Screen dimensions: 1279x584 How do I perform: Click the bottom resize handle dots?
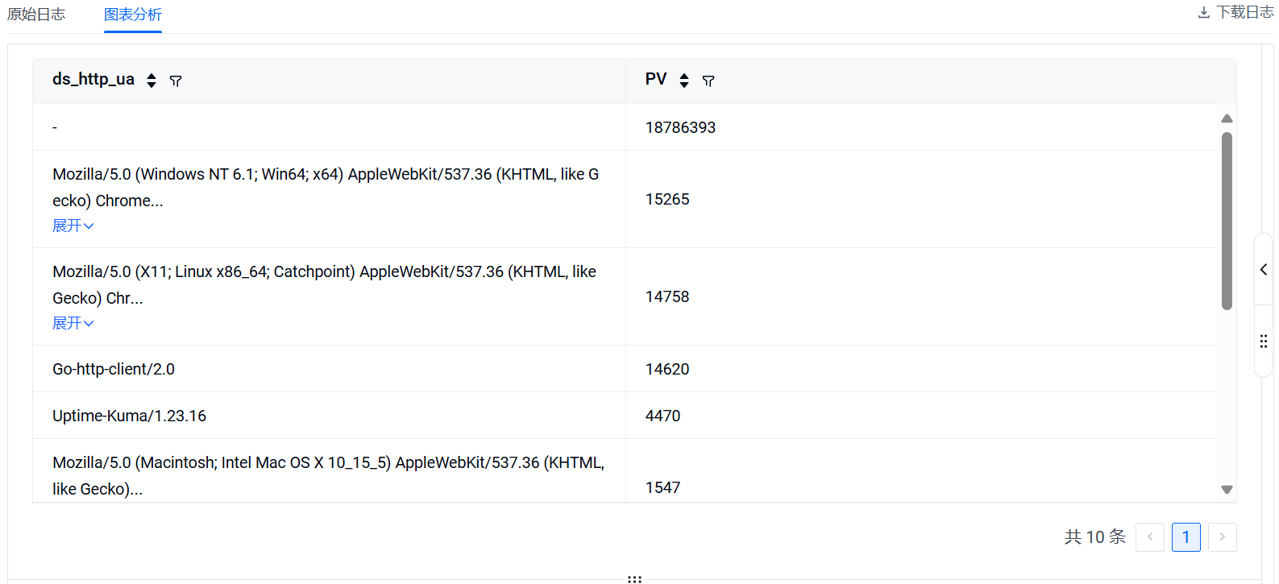634,578
